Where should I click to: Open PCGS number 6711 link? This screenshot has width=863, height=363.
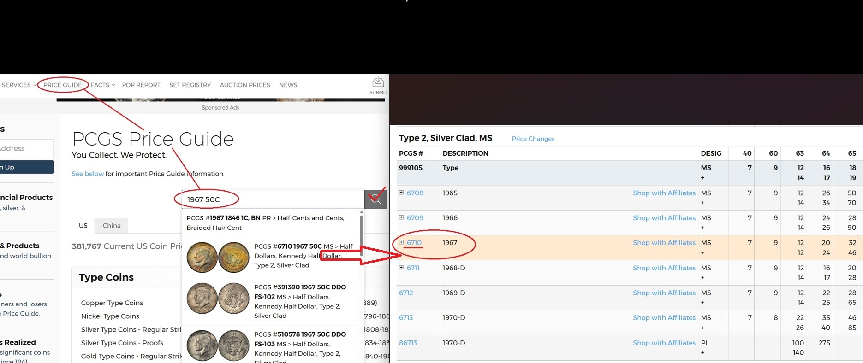[413, 268]
